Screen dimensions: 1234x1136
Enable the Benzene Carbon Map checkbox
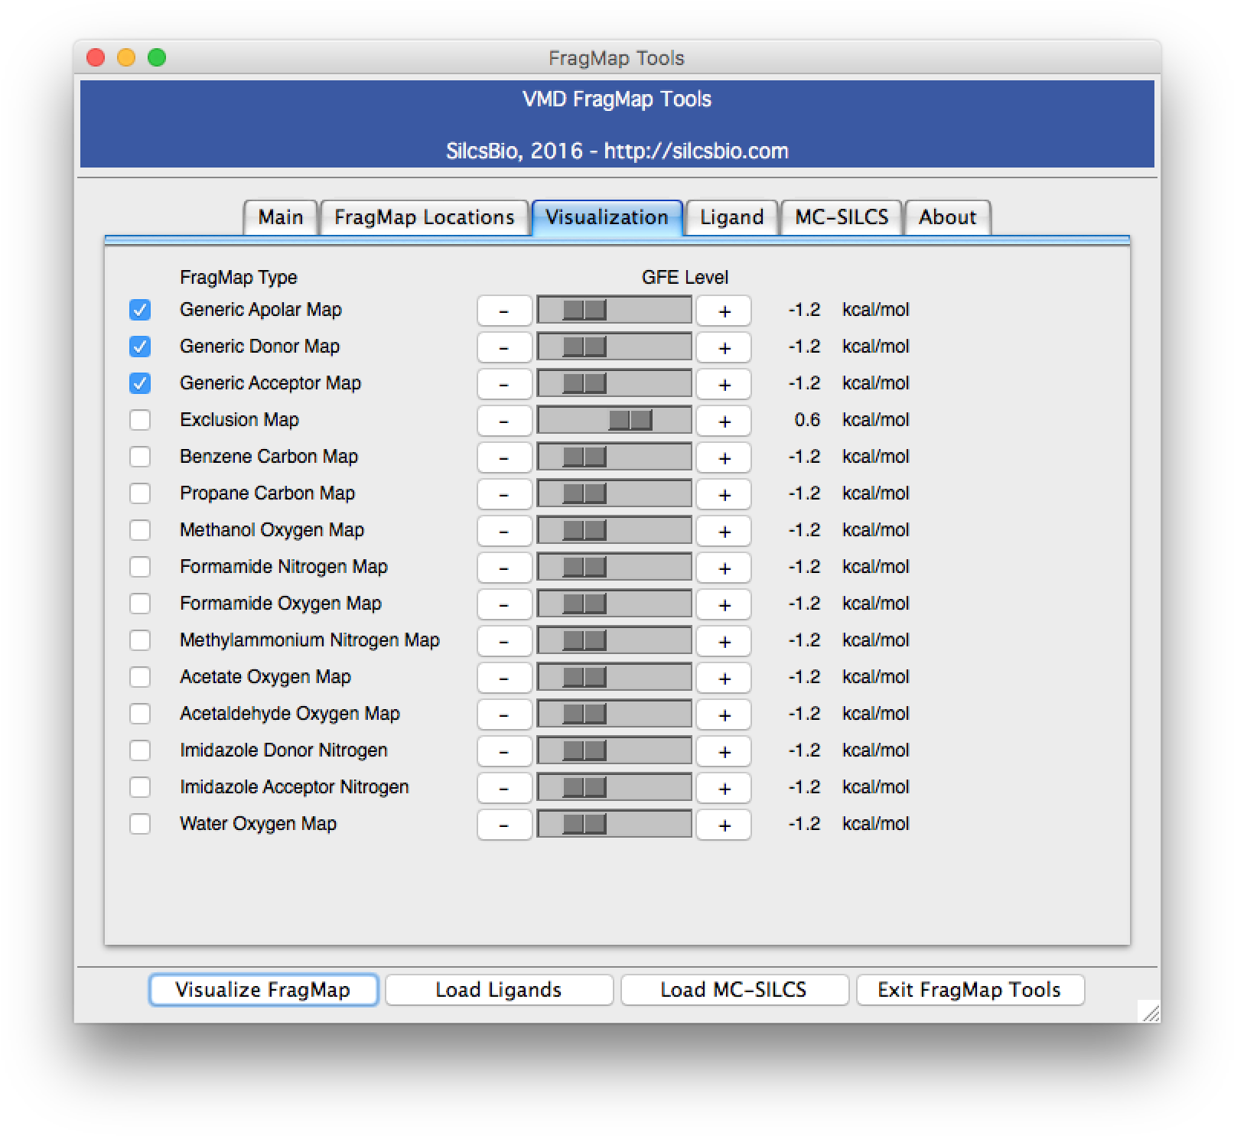tap(140, 457)
